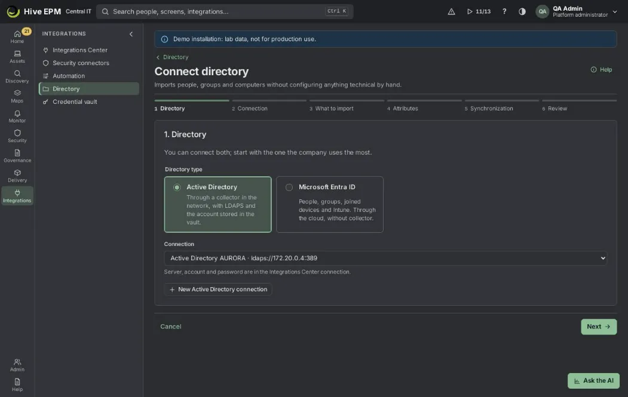Image resolution: width=628 pixels, height=397 pixels.
Task: Open Monitor in the left rail
Action: point(17,116)
